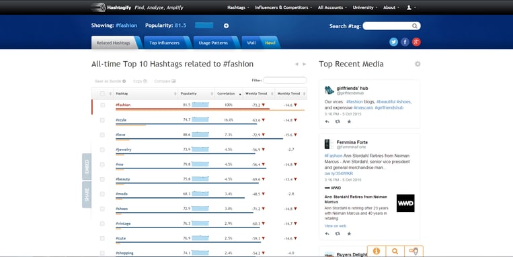The height and width of the screenshot is (257, 513).
Task: Retweet the Femmina Forte tweet
Action: 338,234
